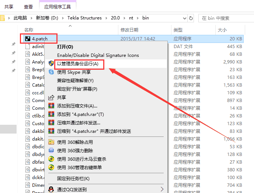Screen dimensions: 254x193
Task: Click WinRAR icon beside 压缩并通过邮件发送...
Action: coord(51,123)
